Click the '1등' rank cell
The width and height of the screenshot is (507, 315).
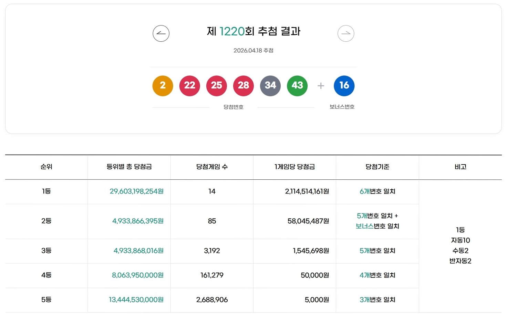pyautogui.click(x=46, y=191)
